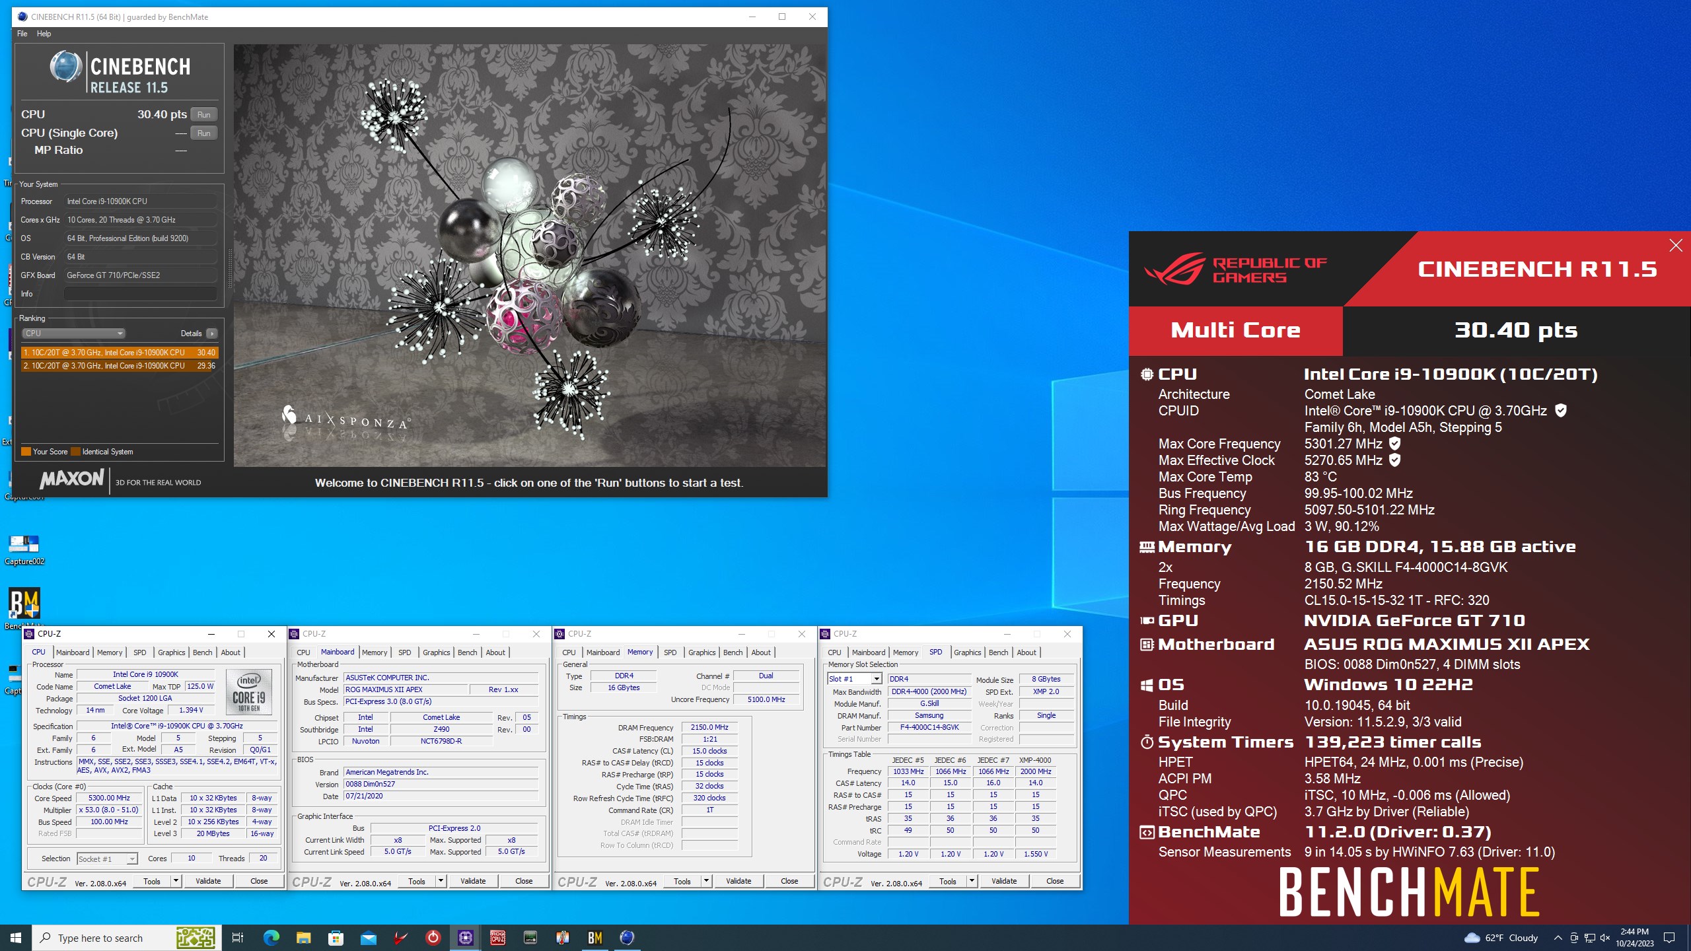Open Socket #1 selection dropdown in CPU-Z
Image resolution: width=1691 pixels, height=951 pixels.
tap(107, 859)
